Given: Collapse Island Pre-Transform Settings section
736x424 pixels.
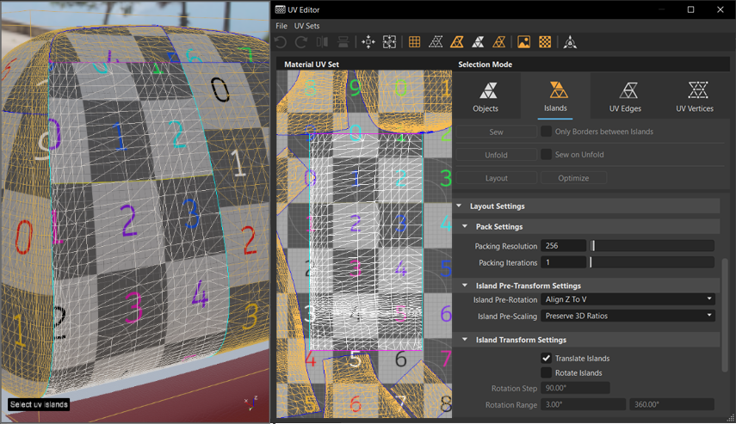Looking at the screenshot, I should [465, 286].
